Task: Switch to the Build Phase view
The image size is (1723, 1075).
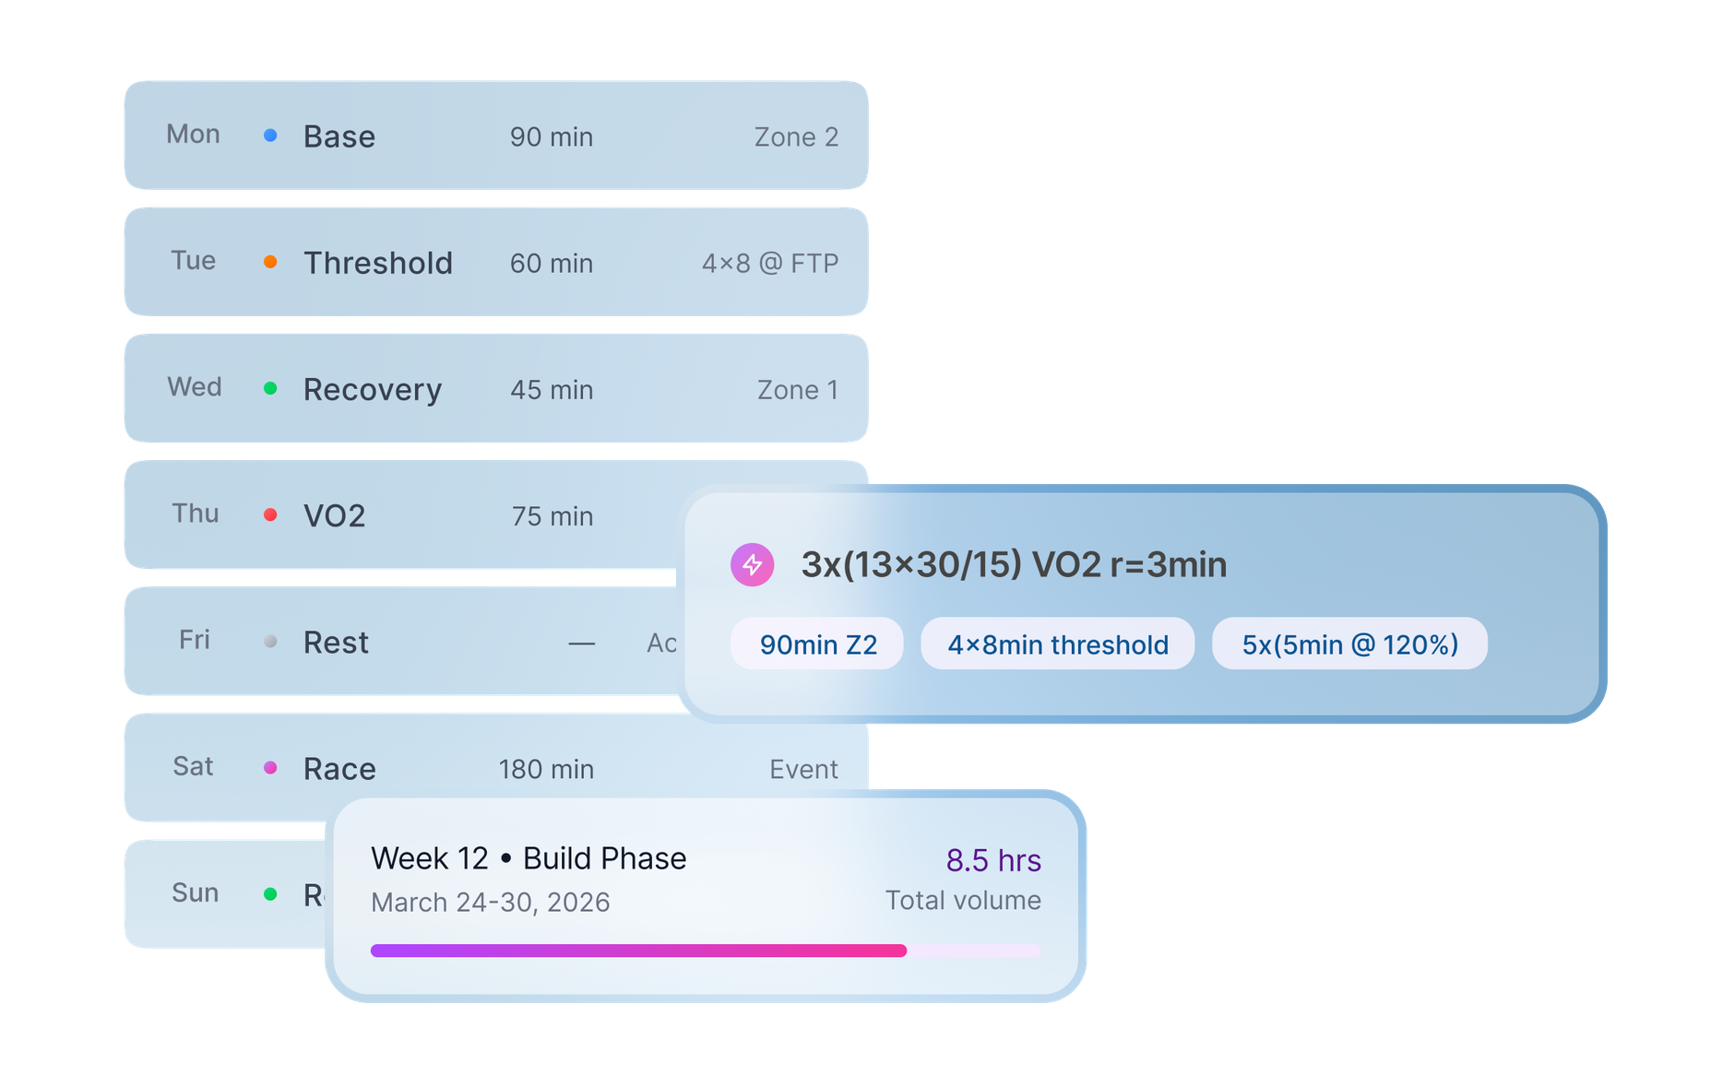Action: coord(604,857)
